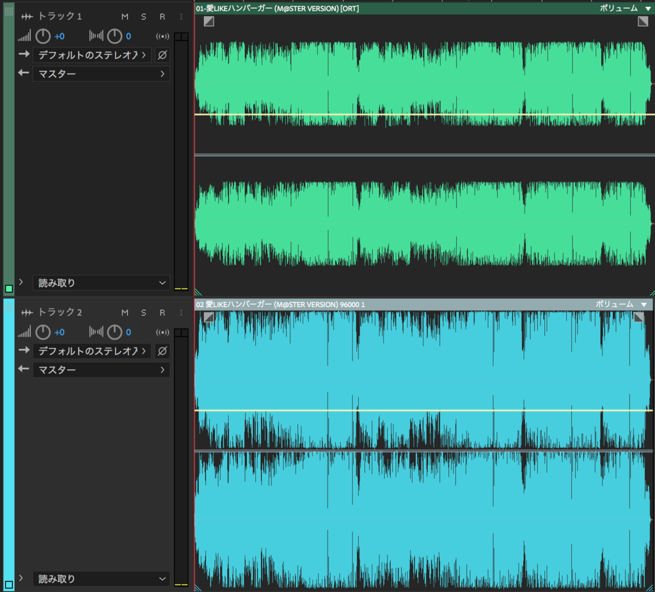
Task: Click Track 1 volume level icon
Action: (x=24, y=36)
